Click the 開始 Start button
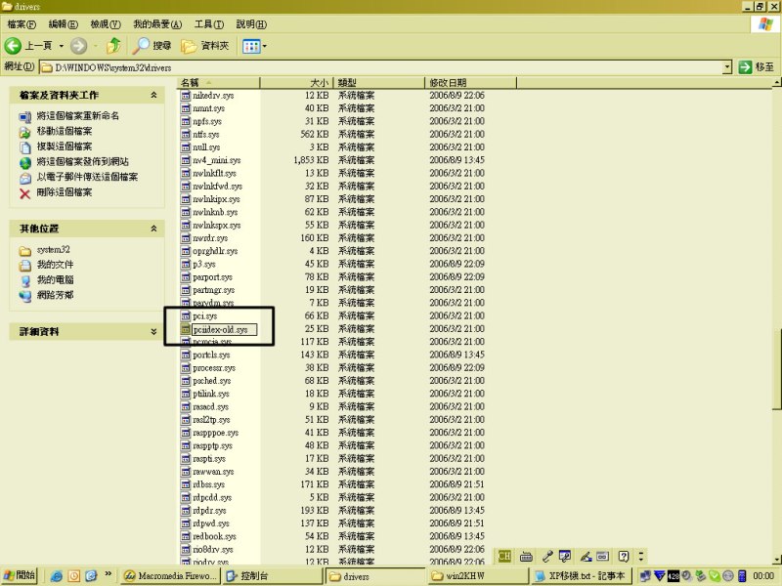Viewport: 782px width, 586px height. coord(20,576)
